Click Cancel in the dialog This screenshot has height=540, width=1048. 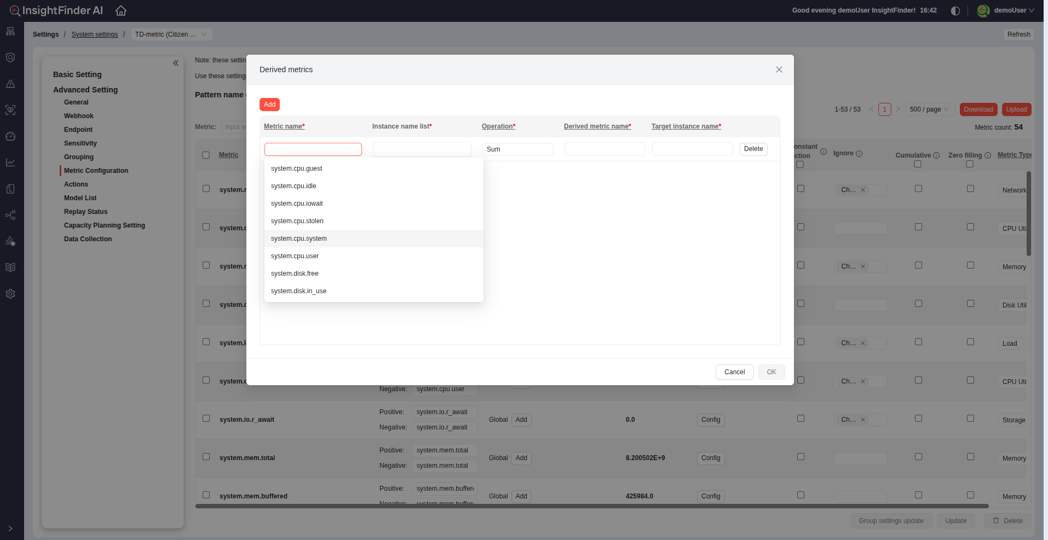point(734,372)
